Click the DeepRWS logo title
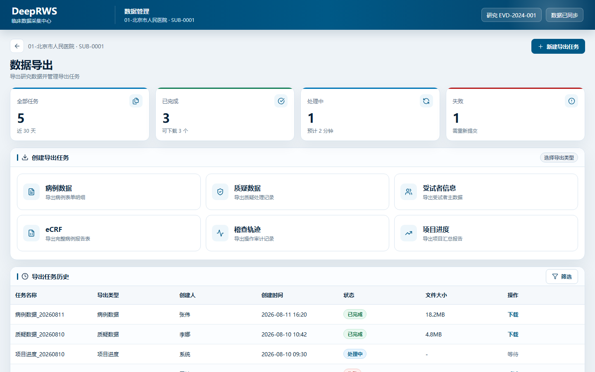This screenshot has height=372, width=595. [x=34, y=11]
